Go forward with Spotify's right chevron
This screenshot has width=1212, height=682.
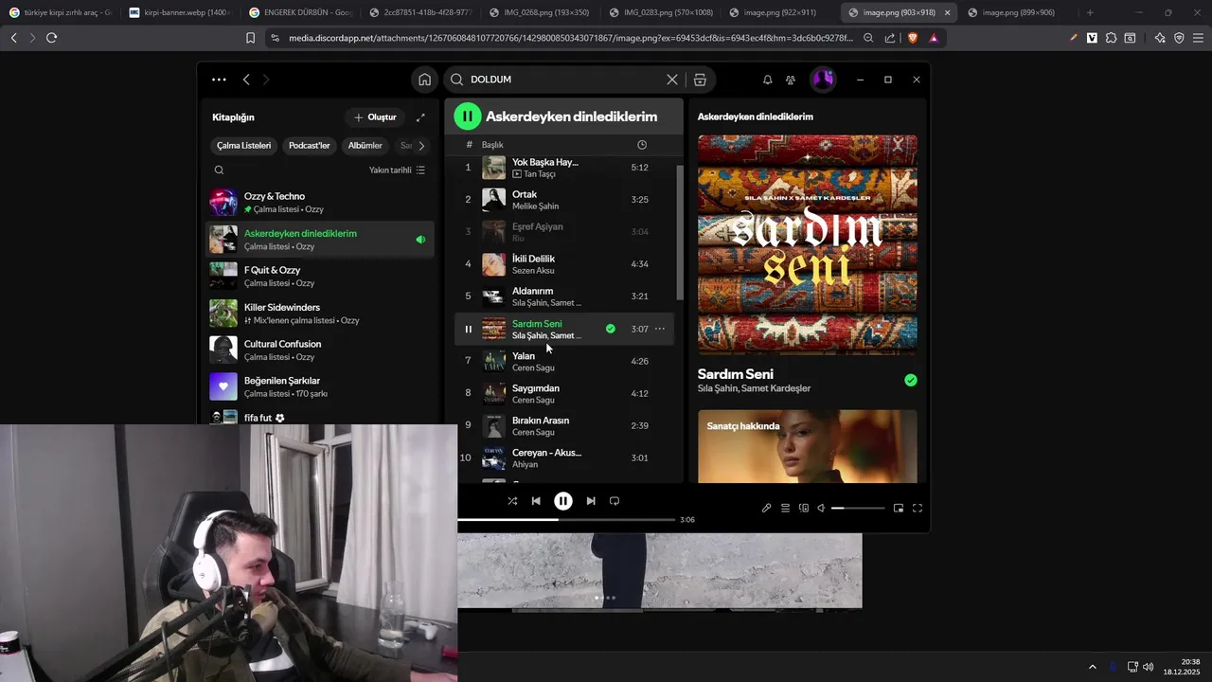point(266,80)
